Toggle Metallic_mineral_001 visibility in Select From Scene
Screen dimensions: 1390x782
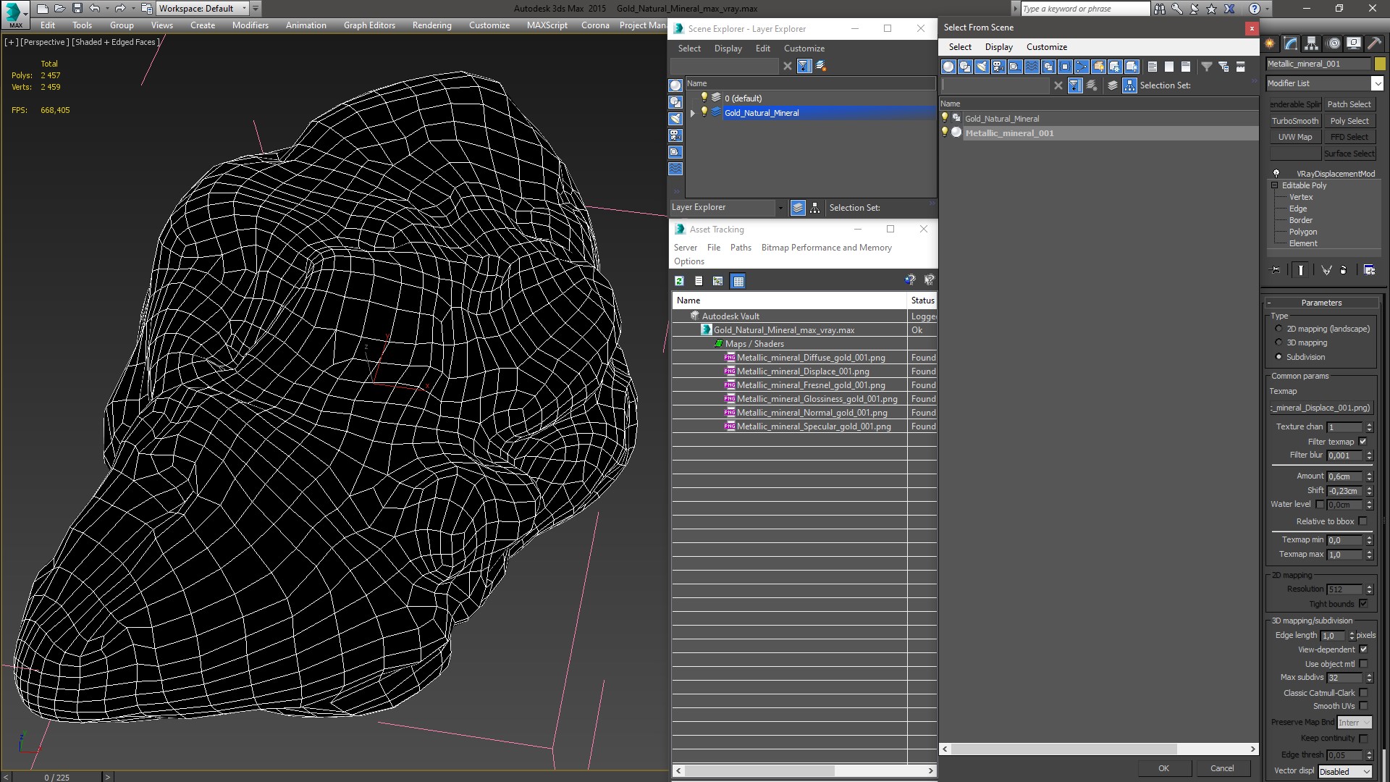944,133
